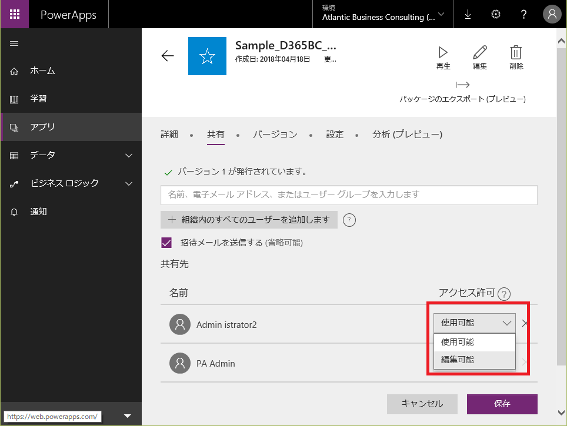Click the Admin istrator2 name
Image resolution: width=567 pixels, height=426 pixels.
click(x=226, y=325)
